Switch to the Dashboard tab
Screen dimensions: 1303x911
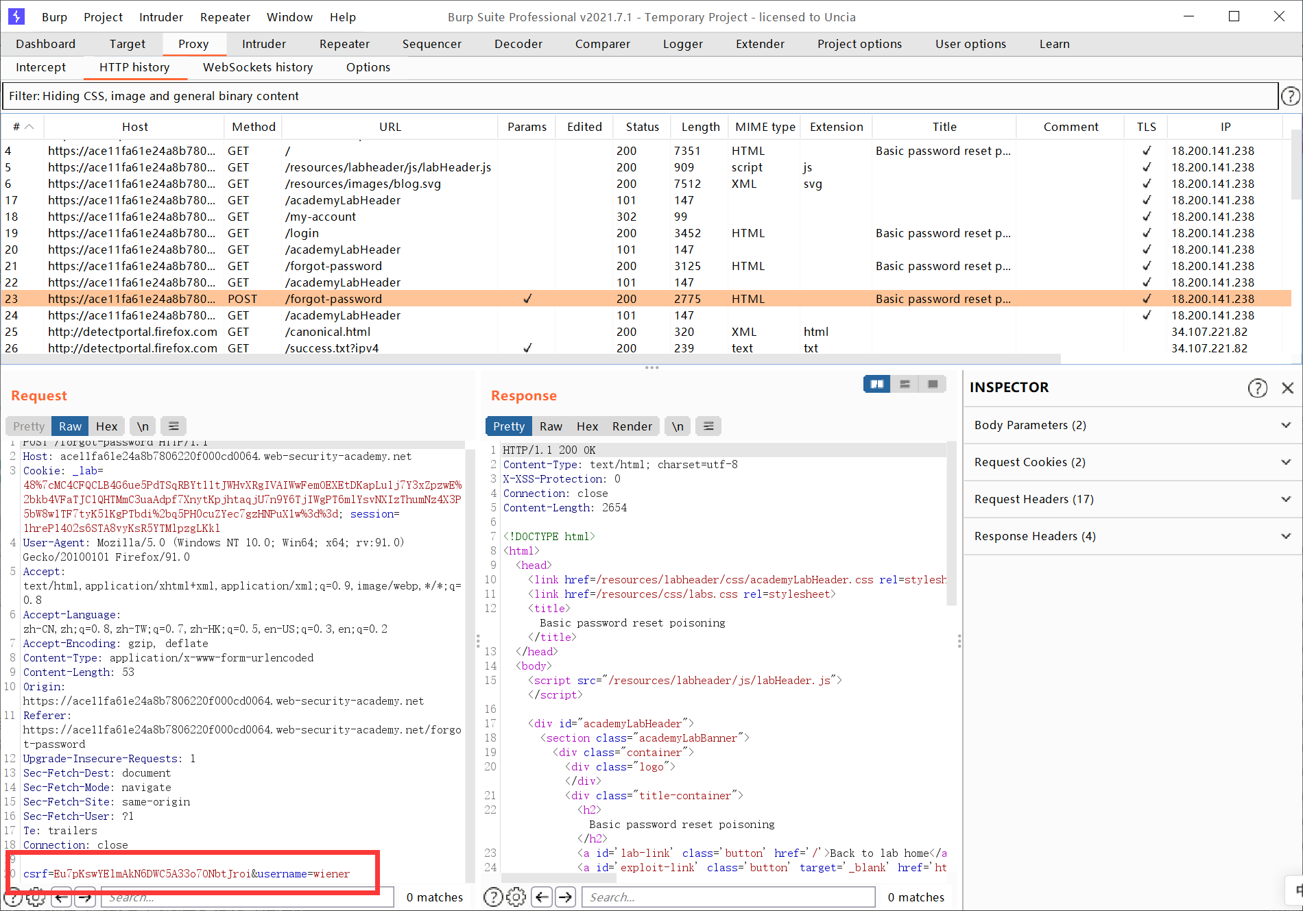point(45,44)
